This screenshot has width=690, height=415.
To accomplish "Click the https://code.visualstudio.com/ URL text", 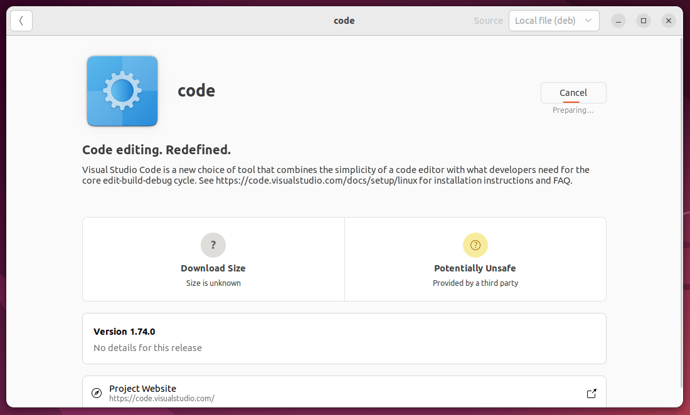I will coord(161,398).
